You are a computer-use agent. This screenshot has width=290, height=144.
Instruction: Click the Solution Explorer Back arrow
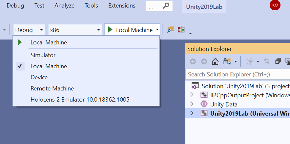(x=193, y=61)
